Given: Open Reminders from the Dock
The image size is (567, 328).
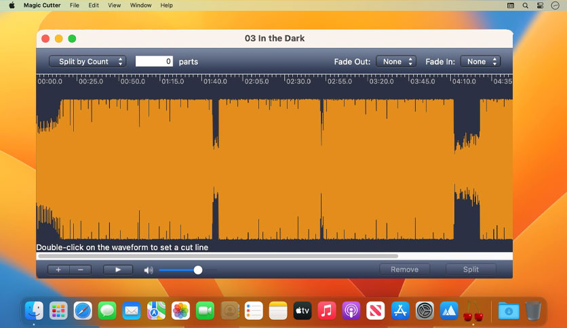Looking at the screenshot, I should pos(254,310).
